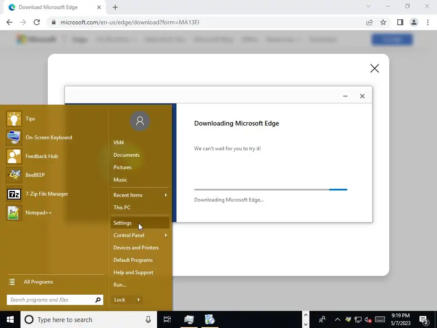Click the site lock icon in address bar
Screen dimensions: 437x328
[54, 22]
